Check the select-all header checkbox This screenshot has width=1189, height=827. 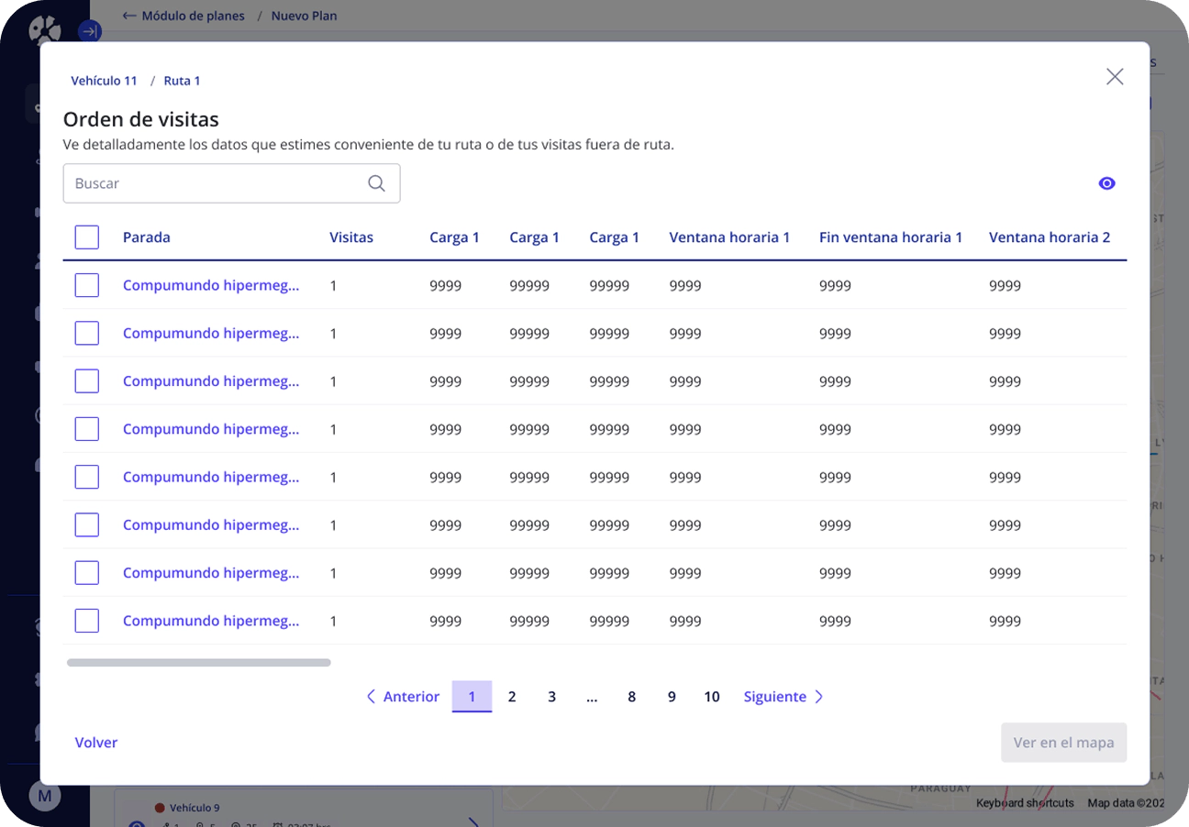coord(87,237)
